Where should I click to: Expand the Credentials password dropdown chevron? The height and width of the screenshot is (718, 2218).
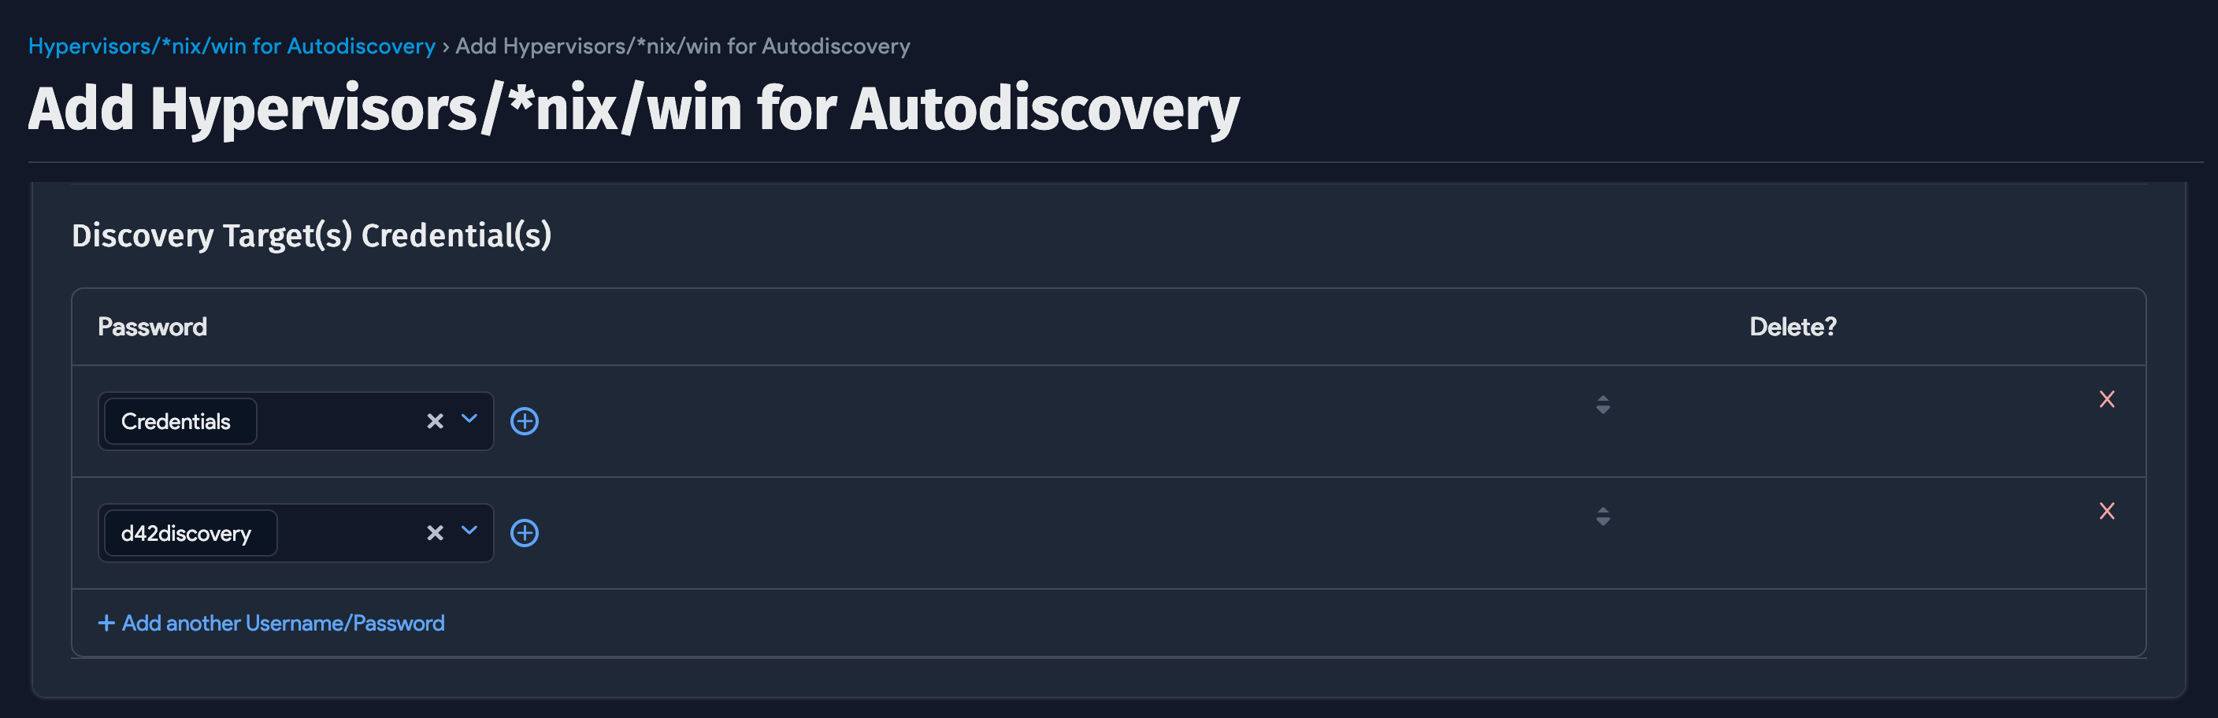point(469,420)
